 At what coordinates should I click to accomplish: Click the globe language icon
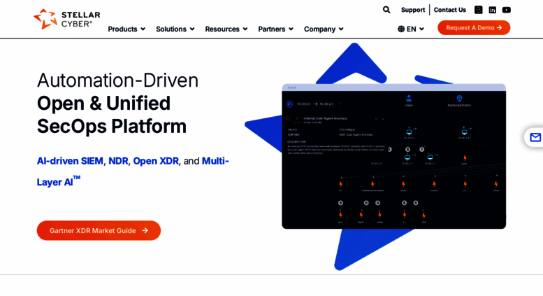pos(401,29)
